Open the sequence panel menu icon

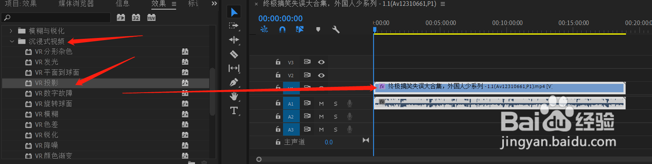(443, 4)
